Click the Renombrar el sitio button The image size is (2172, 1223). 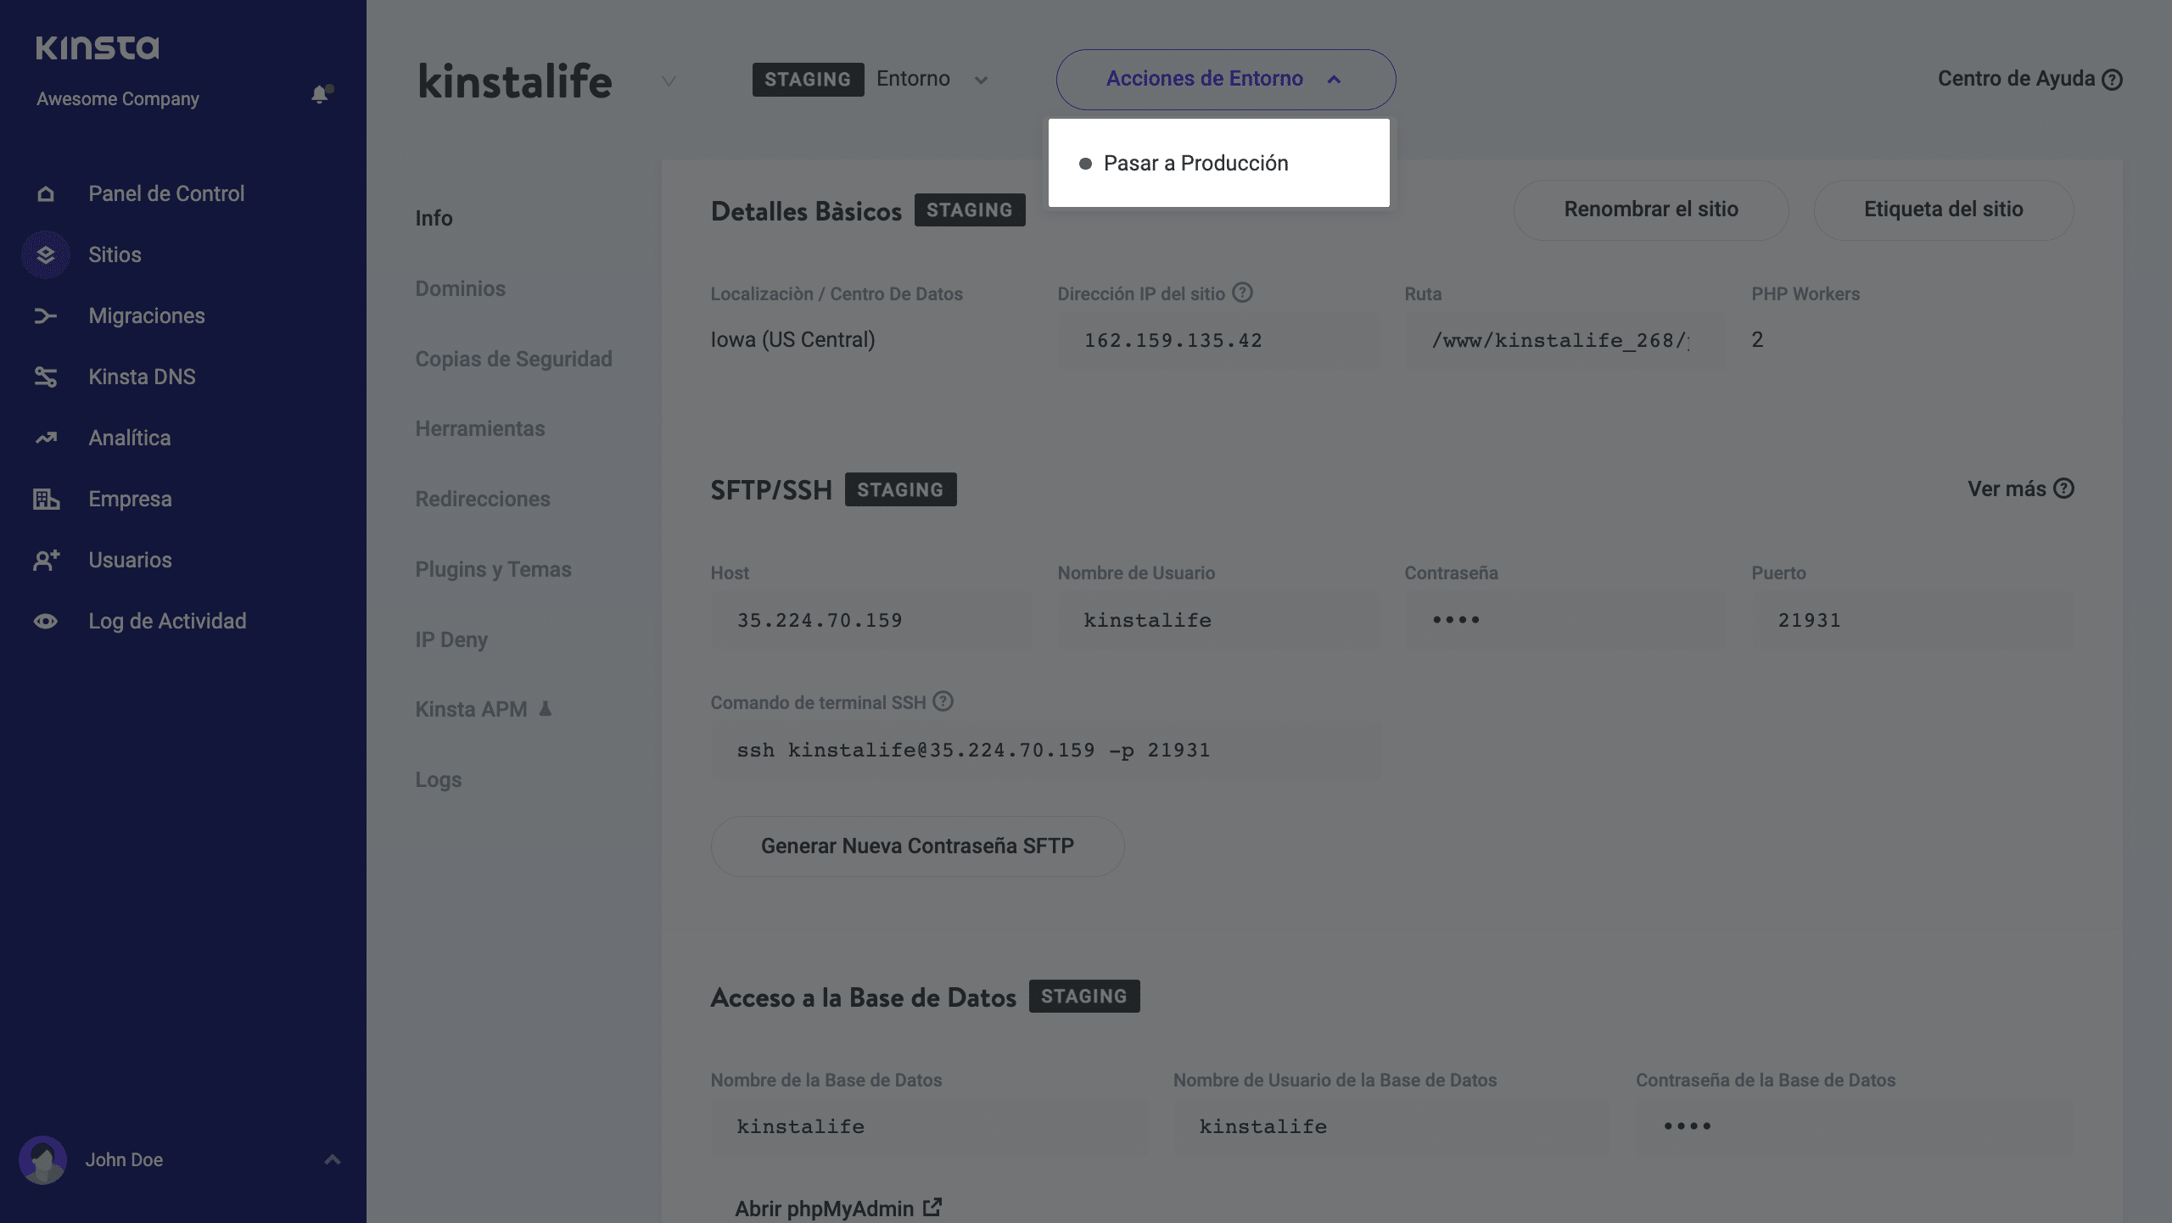point(1650,209)
